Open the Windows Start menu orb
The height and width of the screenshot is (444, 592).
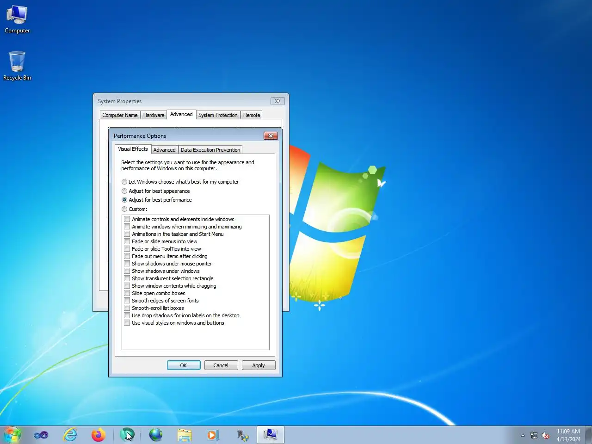[12, 435]
